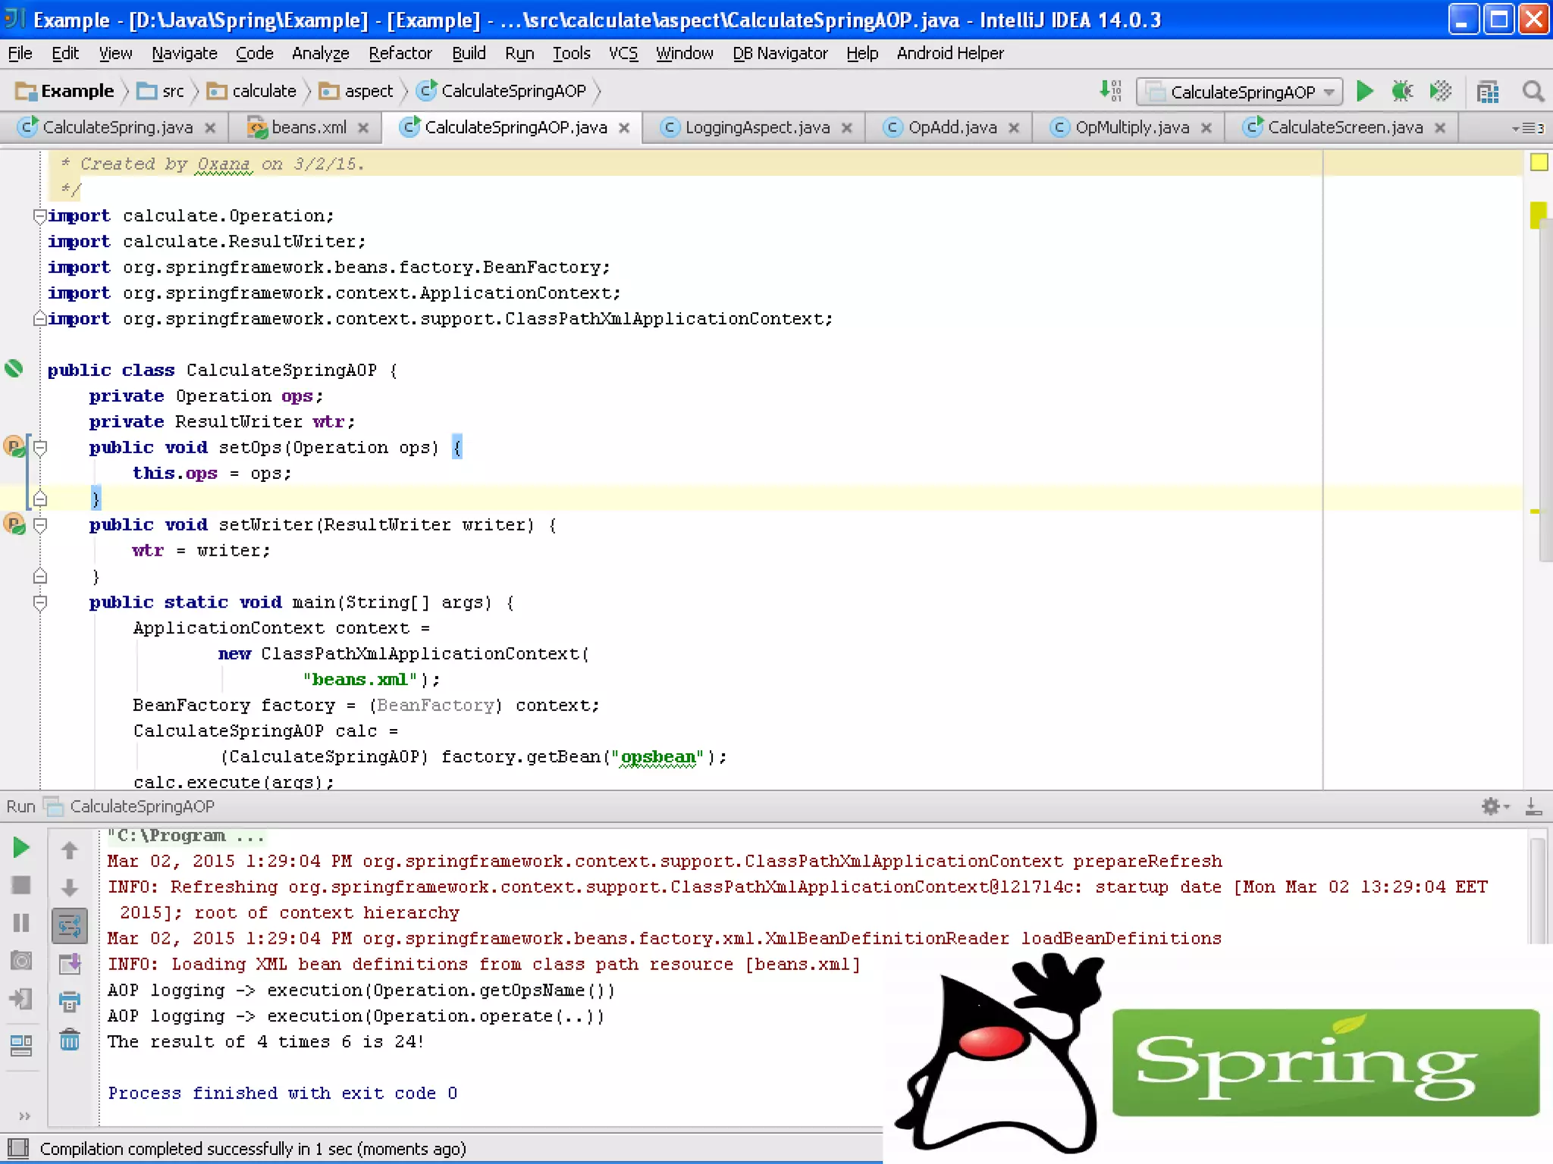Collapse the import block fold marker
The height and width of the screenshot is (1164, 1553).
39,216
